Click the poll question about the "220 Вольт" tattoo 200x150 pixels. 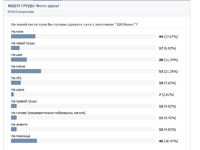pyautogui.click(x=74, y=24)
